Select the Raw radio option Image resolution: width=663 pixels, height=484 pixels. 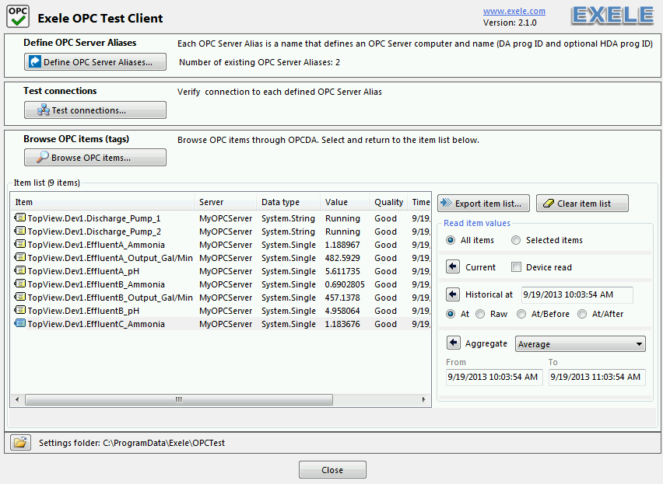pos(480,314)
